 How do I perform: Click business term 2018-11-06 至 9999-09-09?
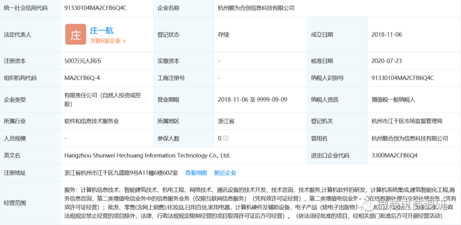[253, 100]
